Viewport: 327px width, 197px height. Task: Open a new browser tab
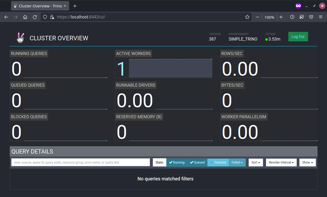(75, 6)
